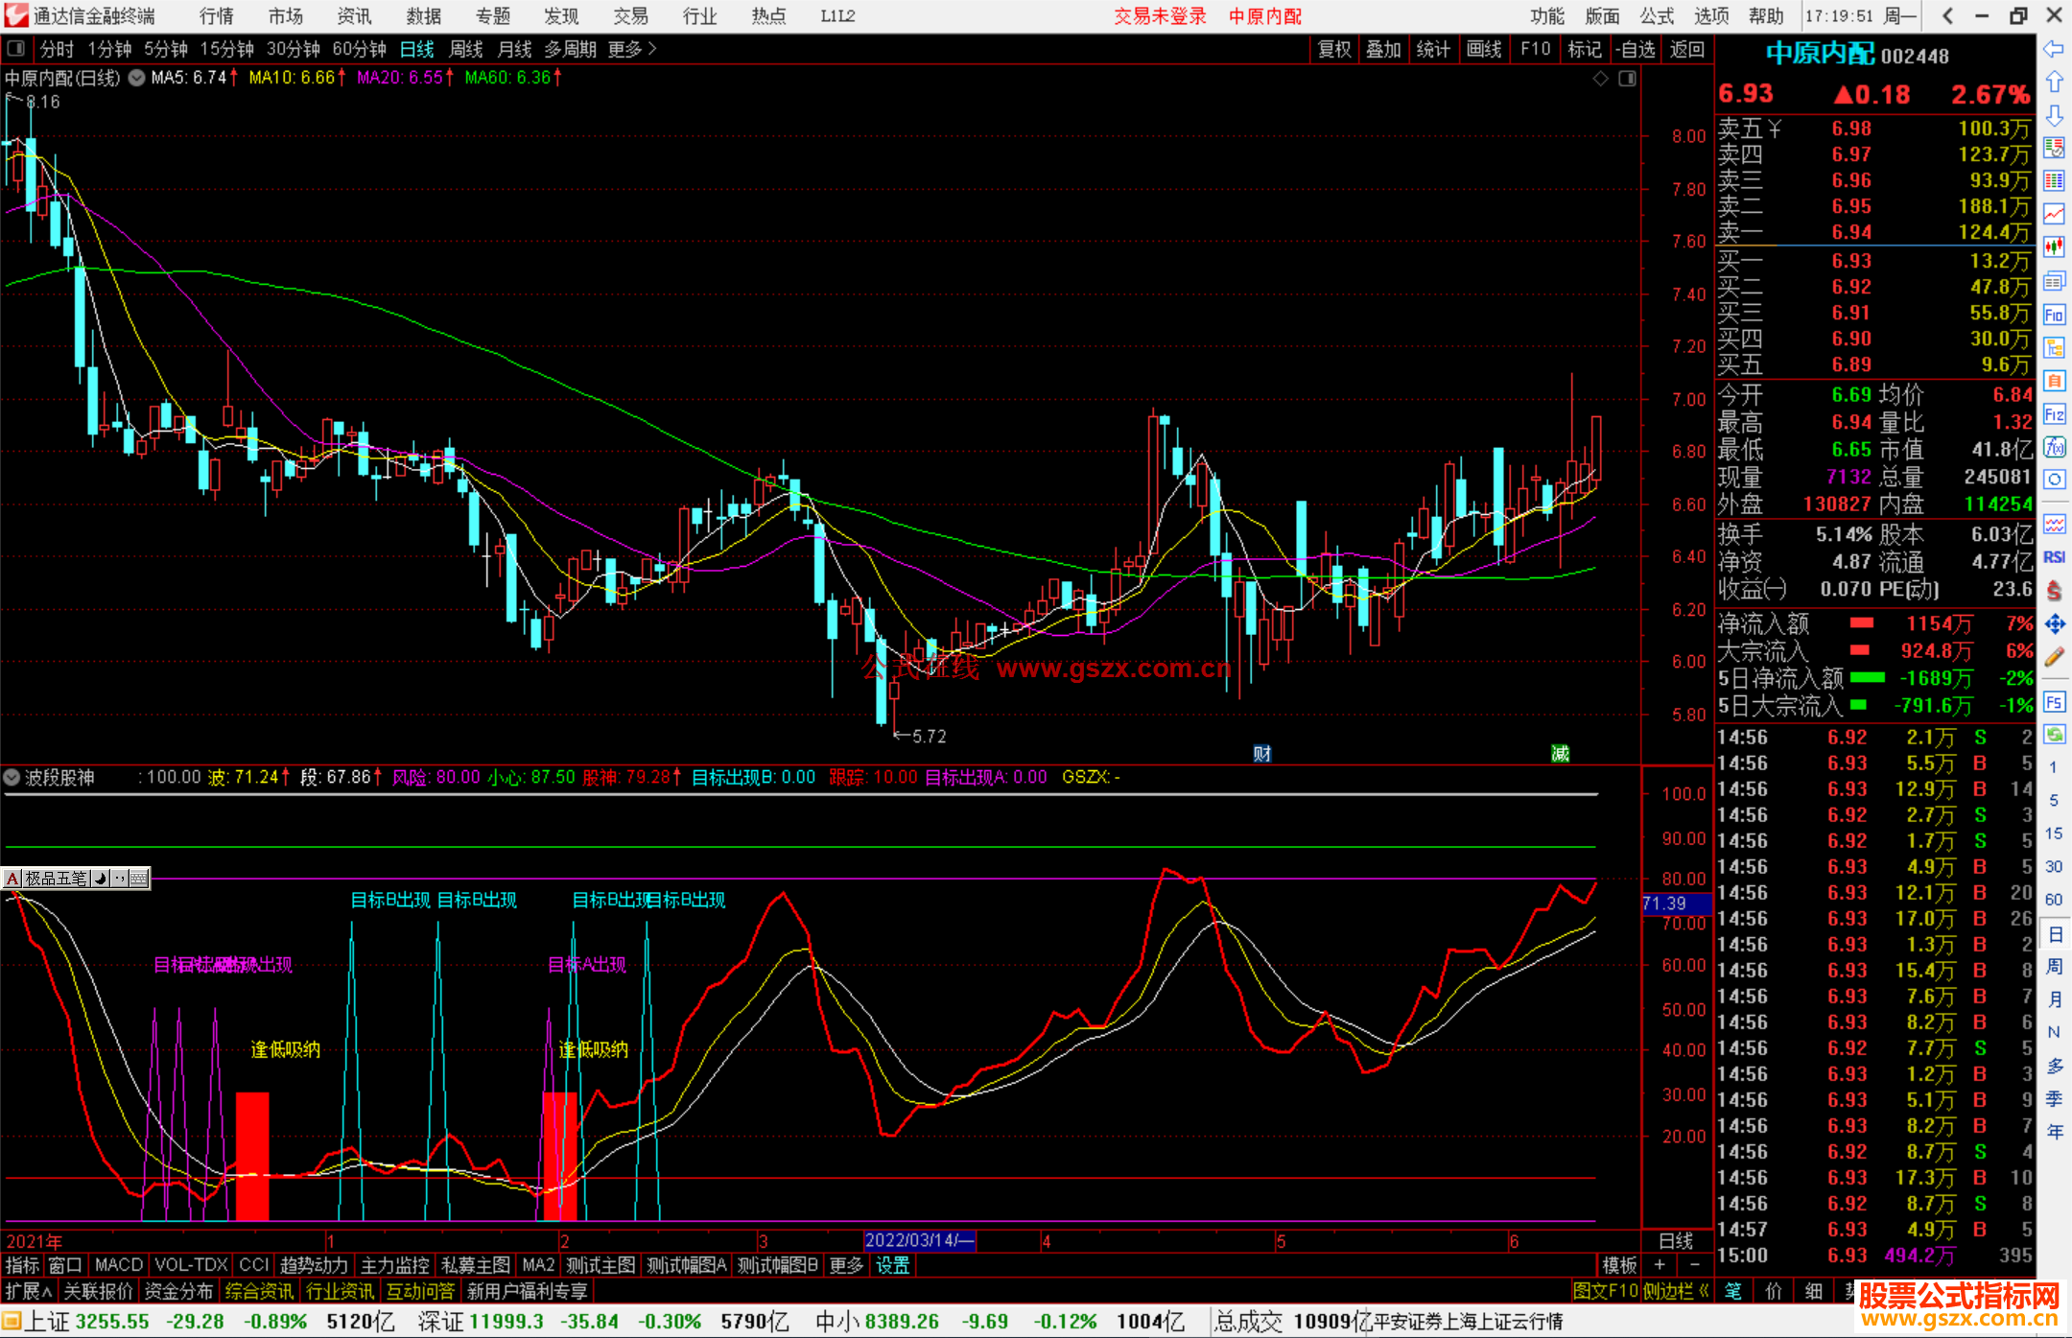
Task: Click the 财 marker on the chart
Action: point(1262,753)
